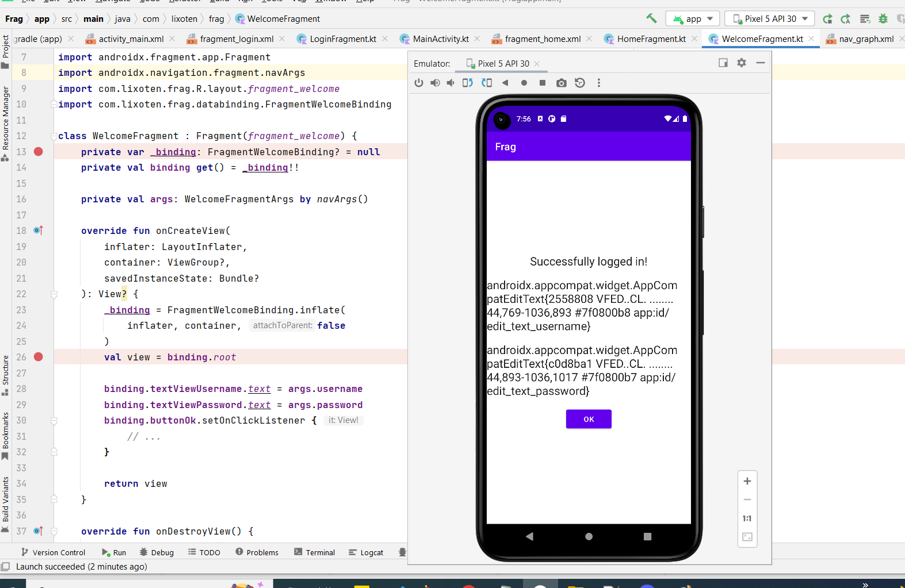Click the emulator toolbar Home circle
905x588 pixels.
pos(524,83)
